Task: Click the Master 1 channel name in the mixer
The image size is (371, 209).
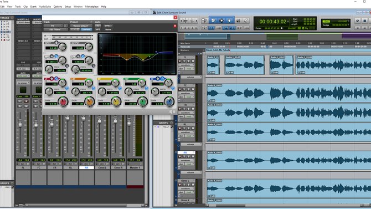Action: pyautogui.click(x=135, y=167)
